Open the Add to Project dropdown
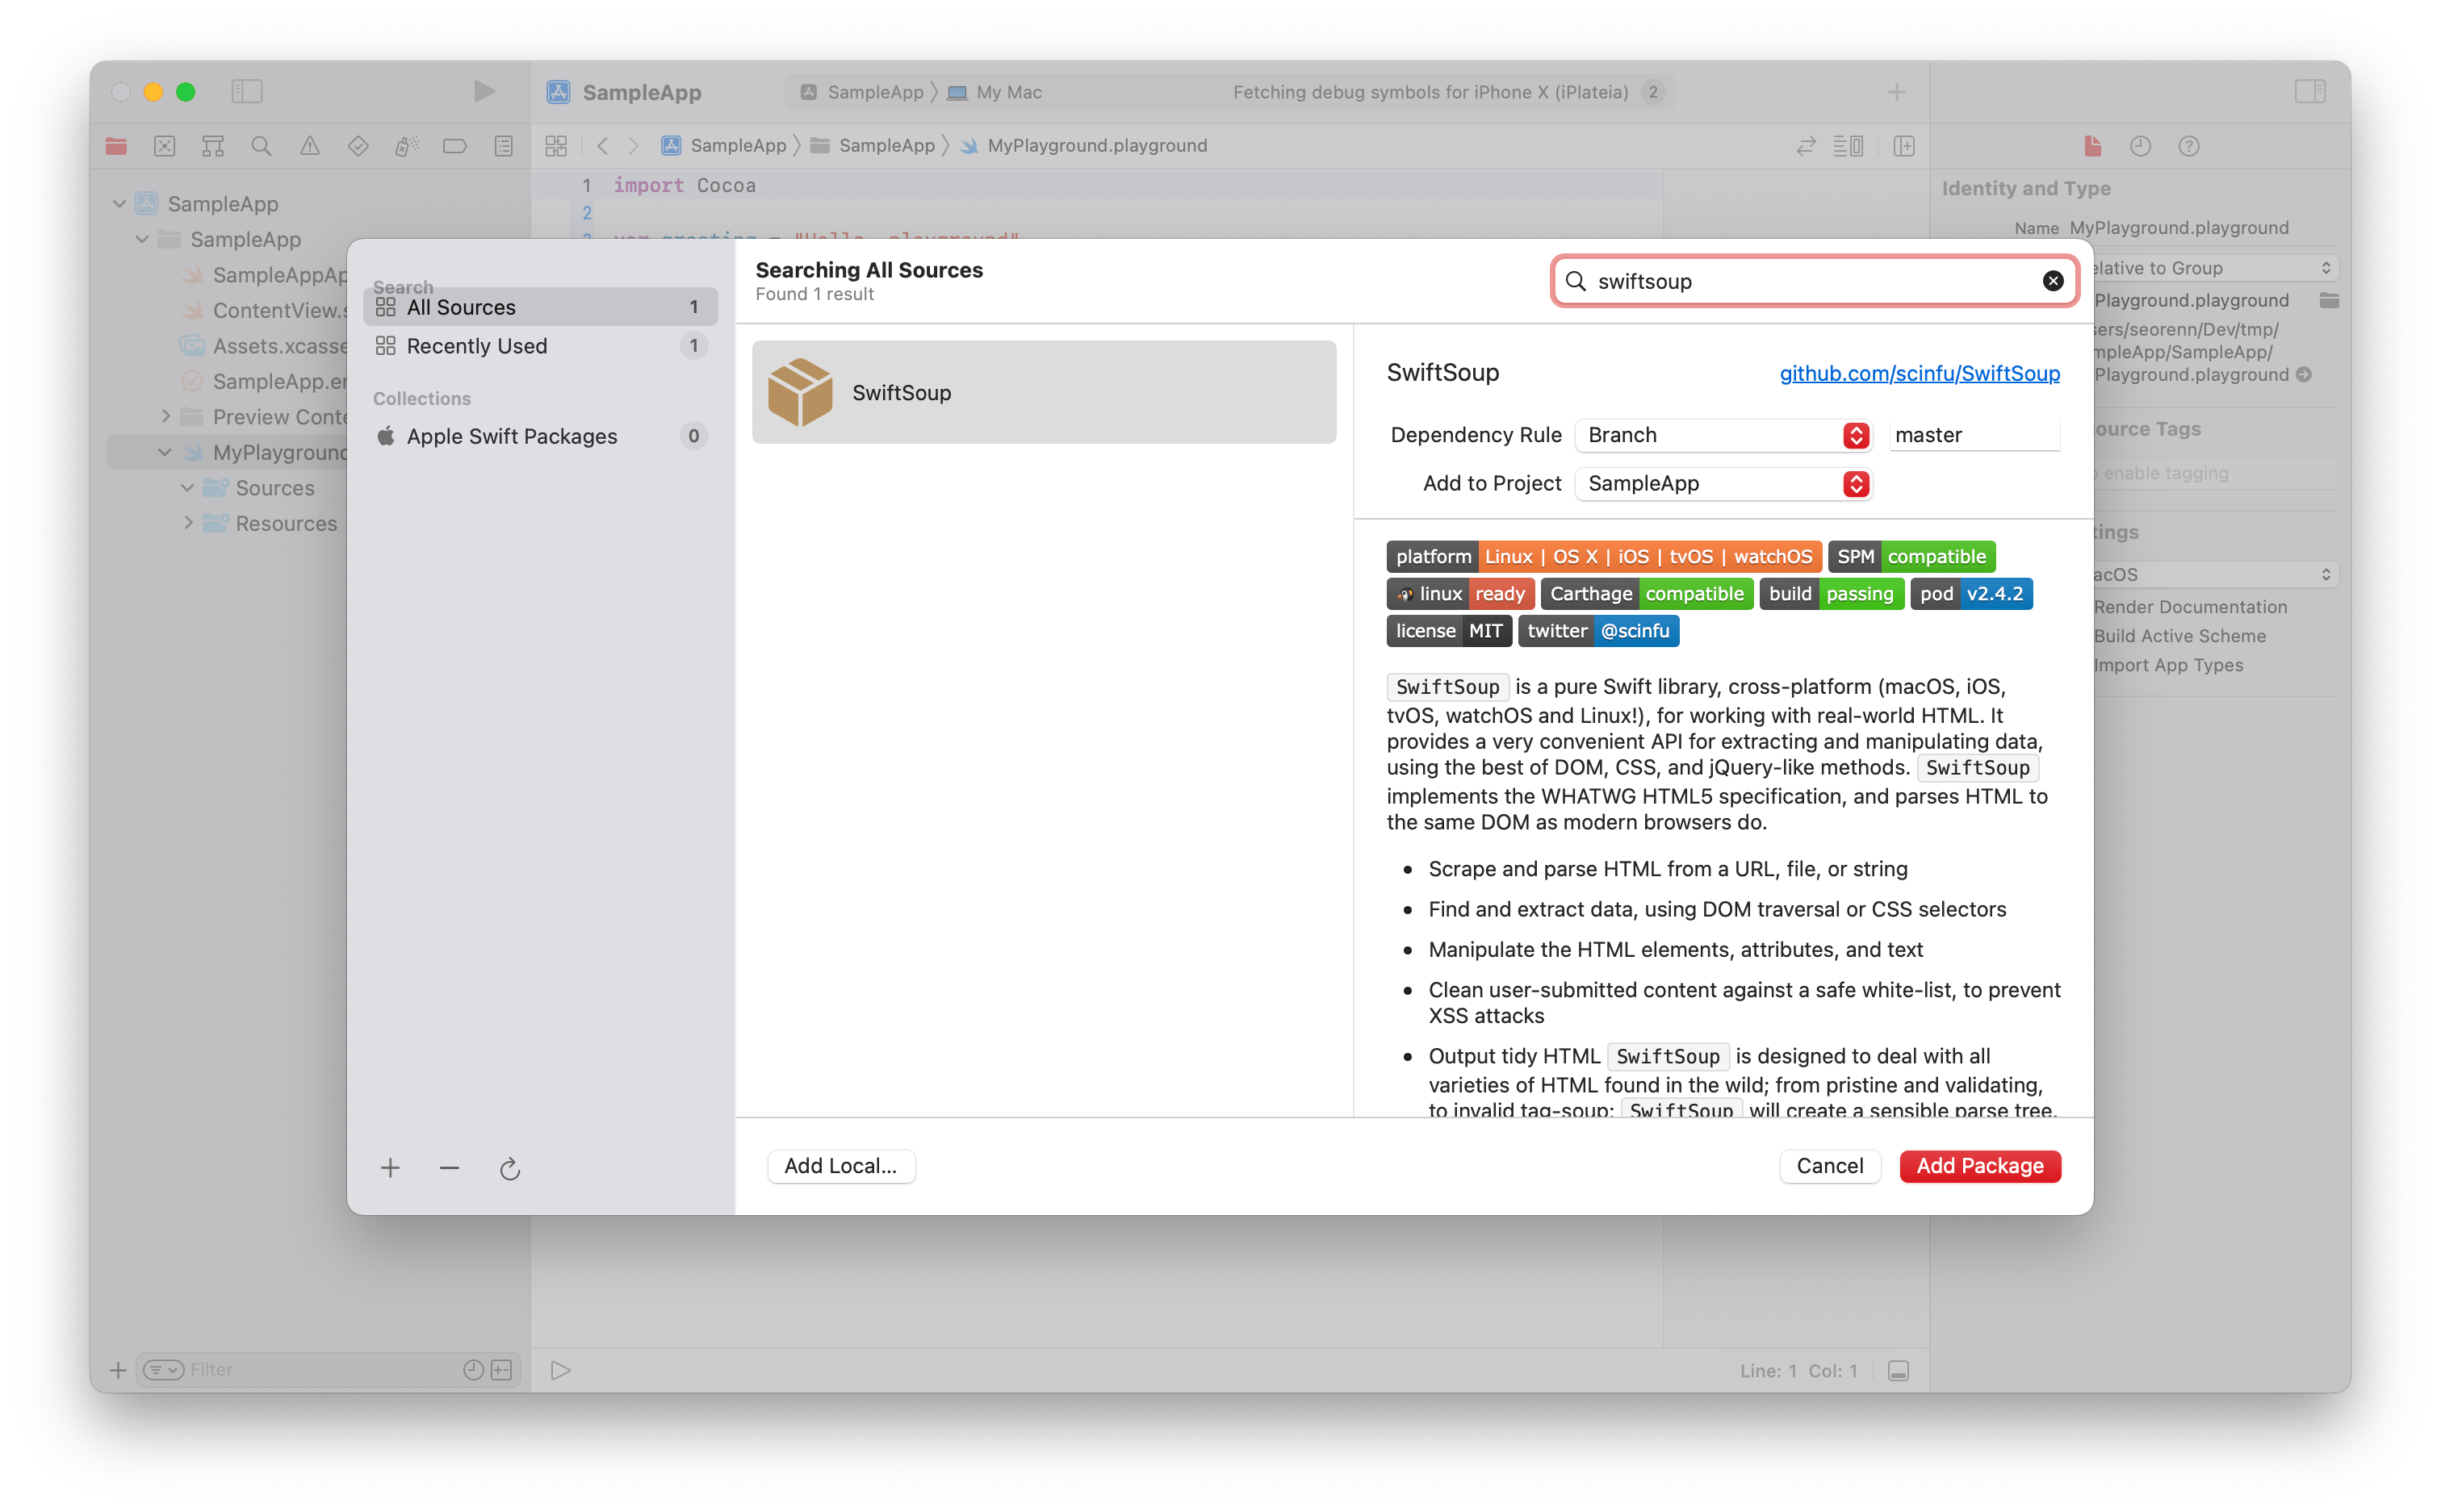 (1723, 484)
